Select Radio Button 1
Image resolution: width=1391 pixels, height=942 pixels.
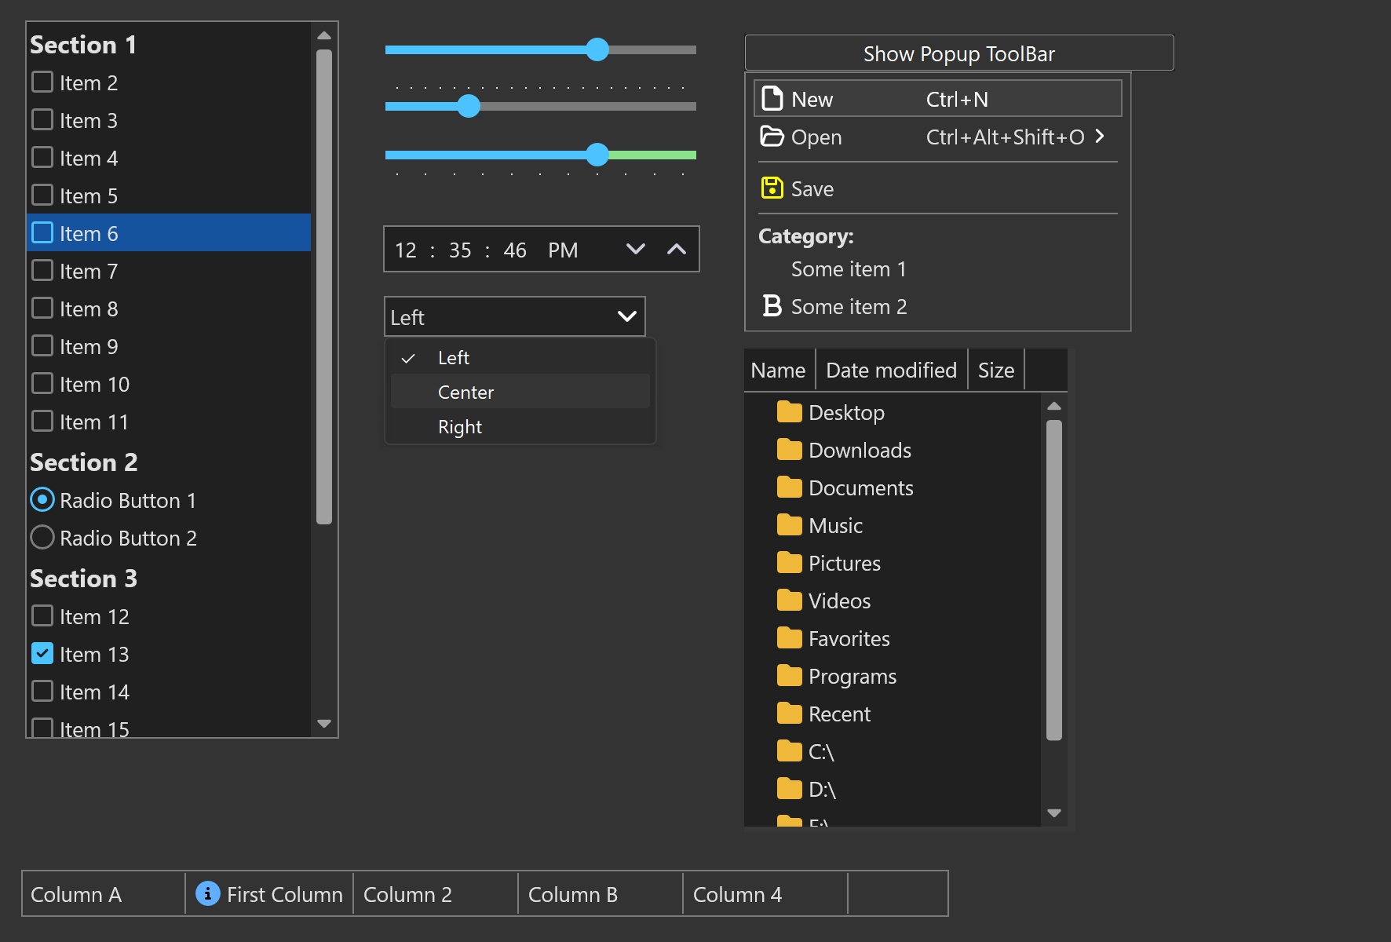point(42,500)
